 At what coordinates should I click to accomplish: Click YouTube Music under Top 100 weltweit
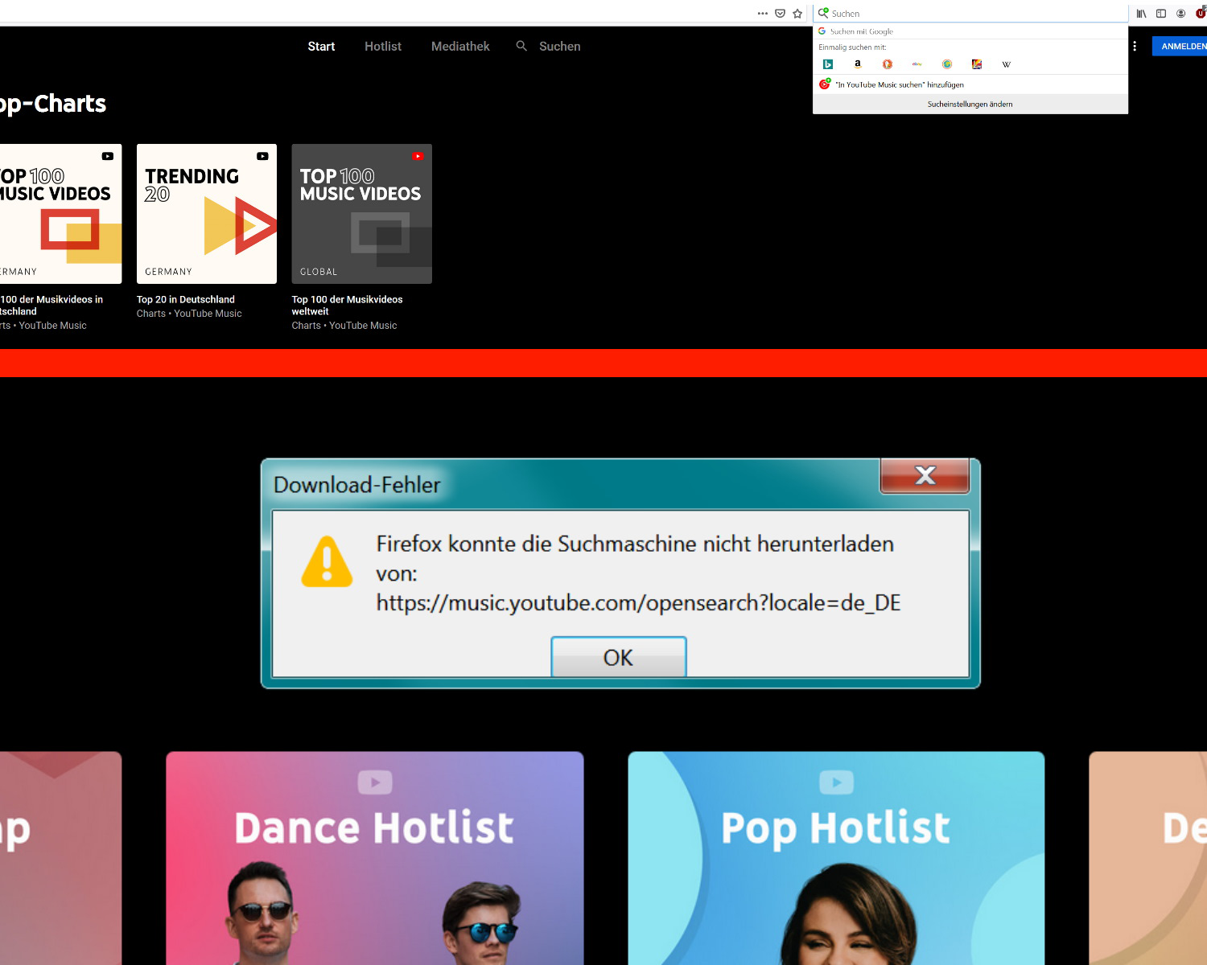point(363,326)
